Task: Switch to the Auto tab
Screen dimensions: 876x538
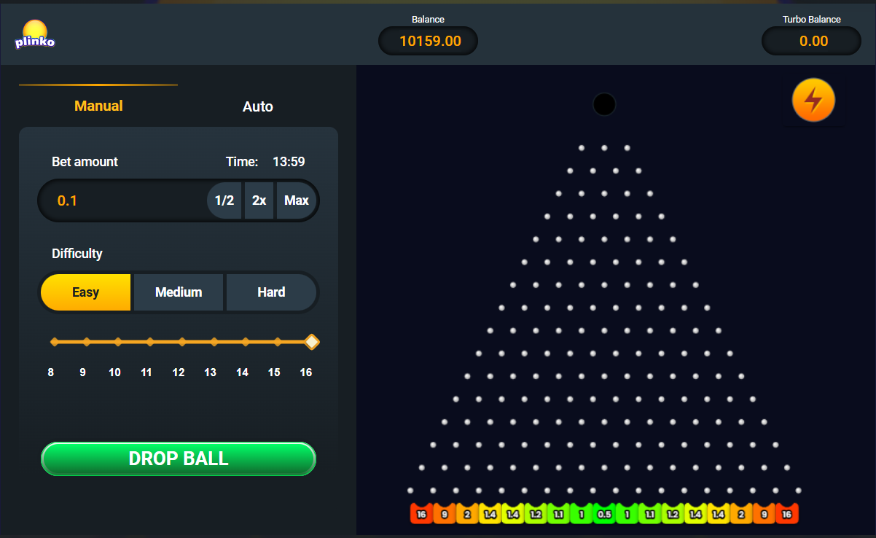Action: pos(257,107)
